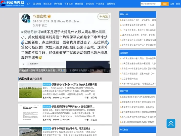The width and height of the screenshot is (181, 136).
Task: Open hot article 2022中考英语专项复习专题一
Action: click(x=137, y=25)
